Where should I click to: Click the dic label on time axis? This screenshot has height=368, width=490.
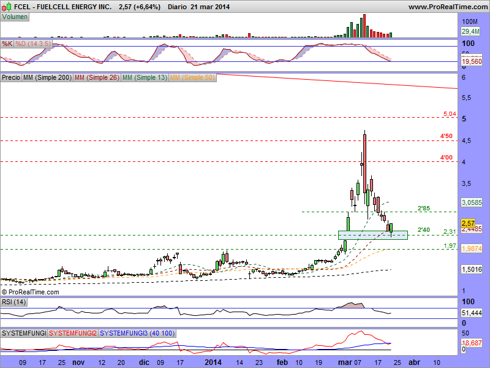tap(144, 362)
